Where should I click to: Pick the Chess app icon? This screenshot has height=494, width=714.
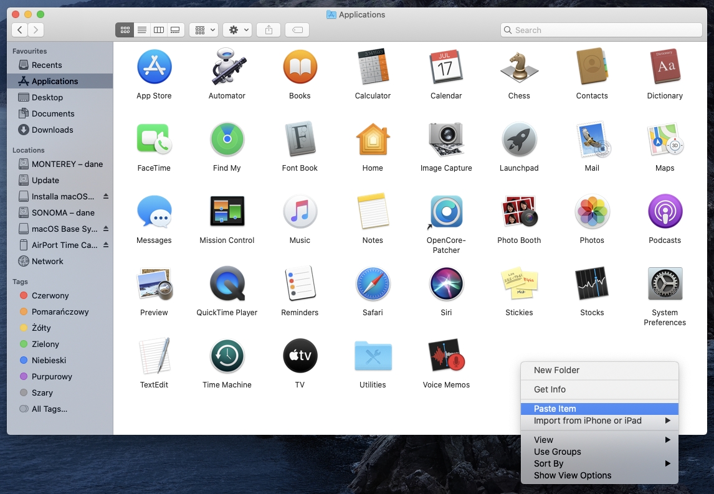(519, 67)
